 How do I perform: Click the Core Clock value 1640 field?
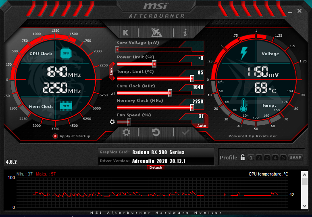tap(198, 87)
